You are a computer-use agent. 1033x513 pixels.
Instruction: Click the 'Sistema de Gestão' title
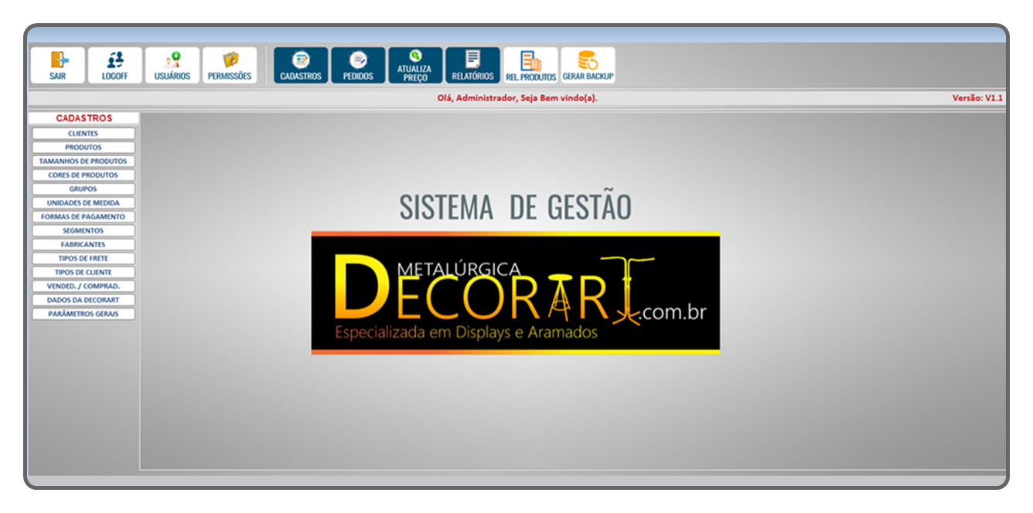pyautogui.click(x=516, y=207)
